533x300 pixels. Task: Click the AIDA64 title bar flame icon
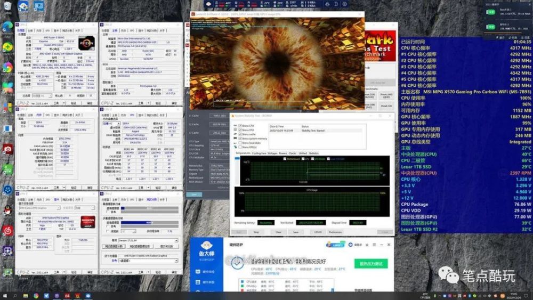point(233,116)
